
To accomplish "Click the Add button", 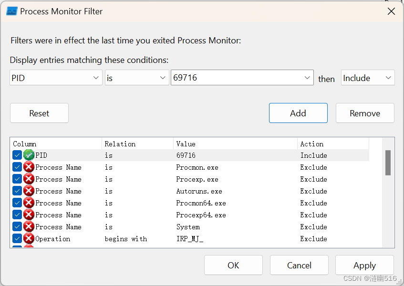I will pyautogui.click(x=298, y=113).
